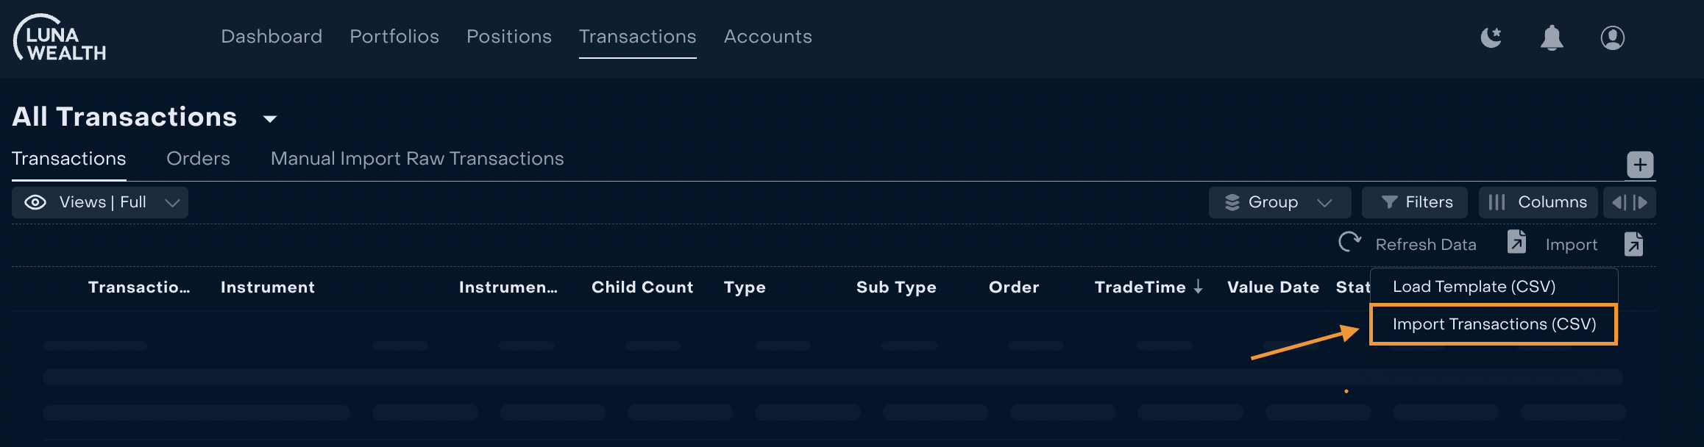Image resolution: width=1704 pixels, height=447 pixels.
Task: Select Import Transactions (CSV) menu entry
Action: coord(1494,324)
